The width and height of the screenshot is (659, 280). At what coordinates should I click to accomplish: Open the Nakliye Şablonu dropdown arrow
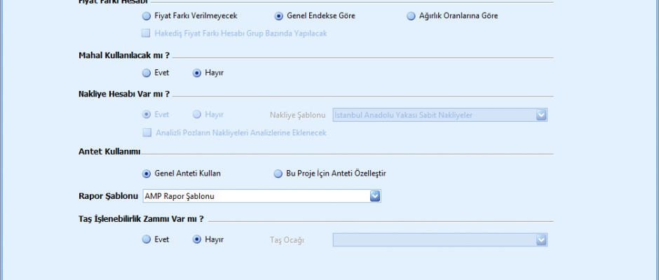[x=541, y=115]
